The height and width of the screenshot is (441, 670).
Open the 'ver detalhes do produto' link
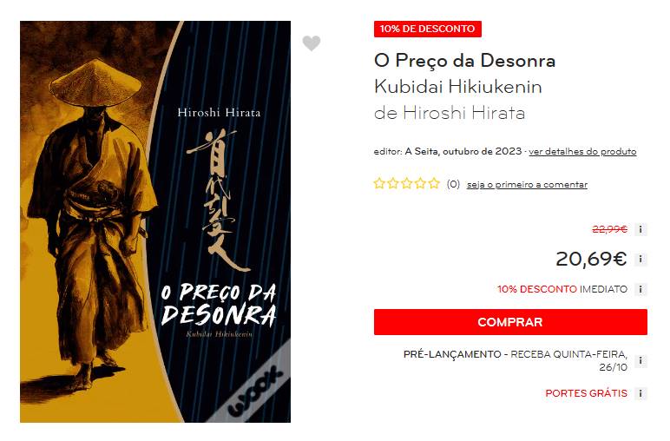pos(582,151)
